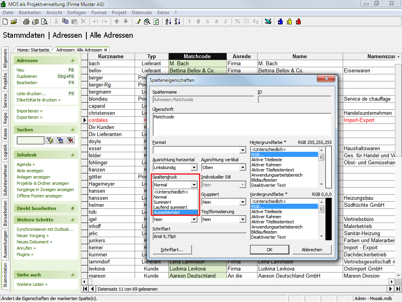Click the Schriftart... button
The height and width of the screenshot is (302, 402).
coord(172,250)
